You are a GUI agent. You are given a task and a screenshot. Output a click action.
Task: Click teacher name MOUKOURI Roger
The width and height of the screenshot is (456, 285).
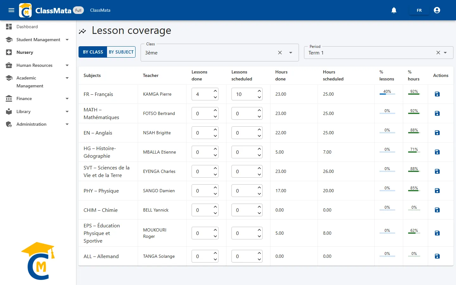click(x=155, y=233)
